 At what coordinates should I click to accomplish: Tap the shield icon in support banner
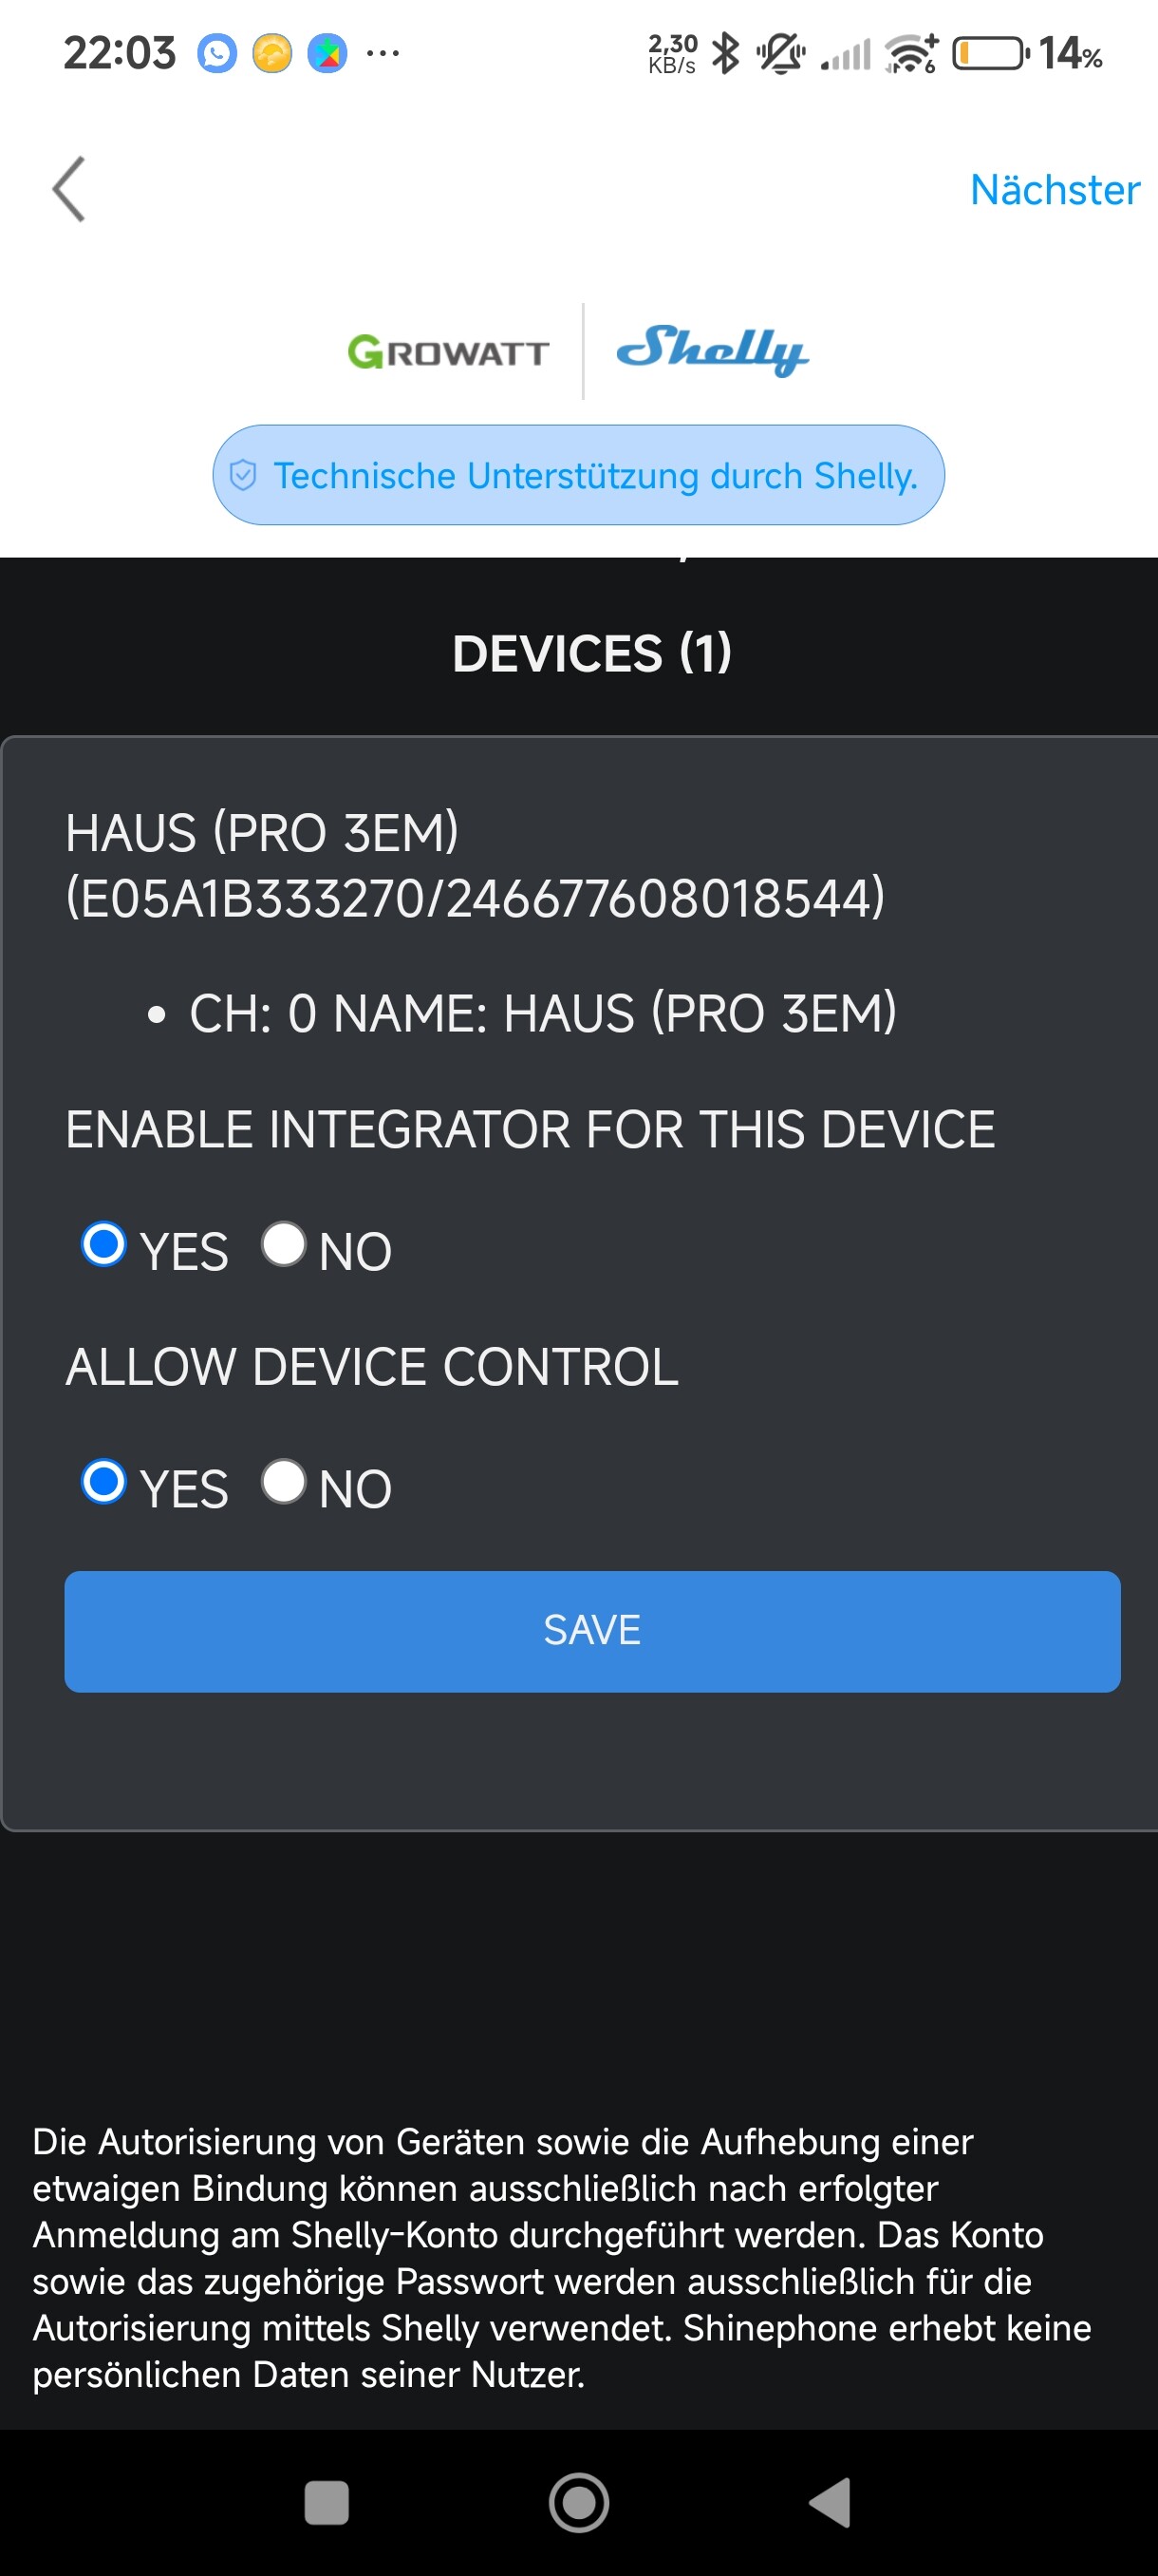[243, 475]
